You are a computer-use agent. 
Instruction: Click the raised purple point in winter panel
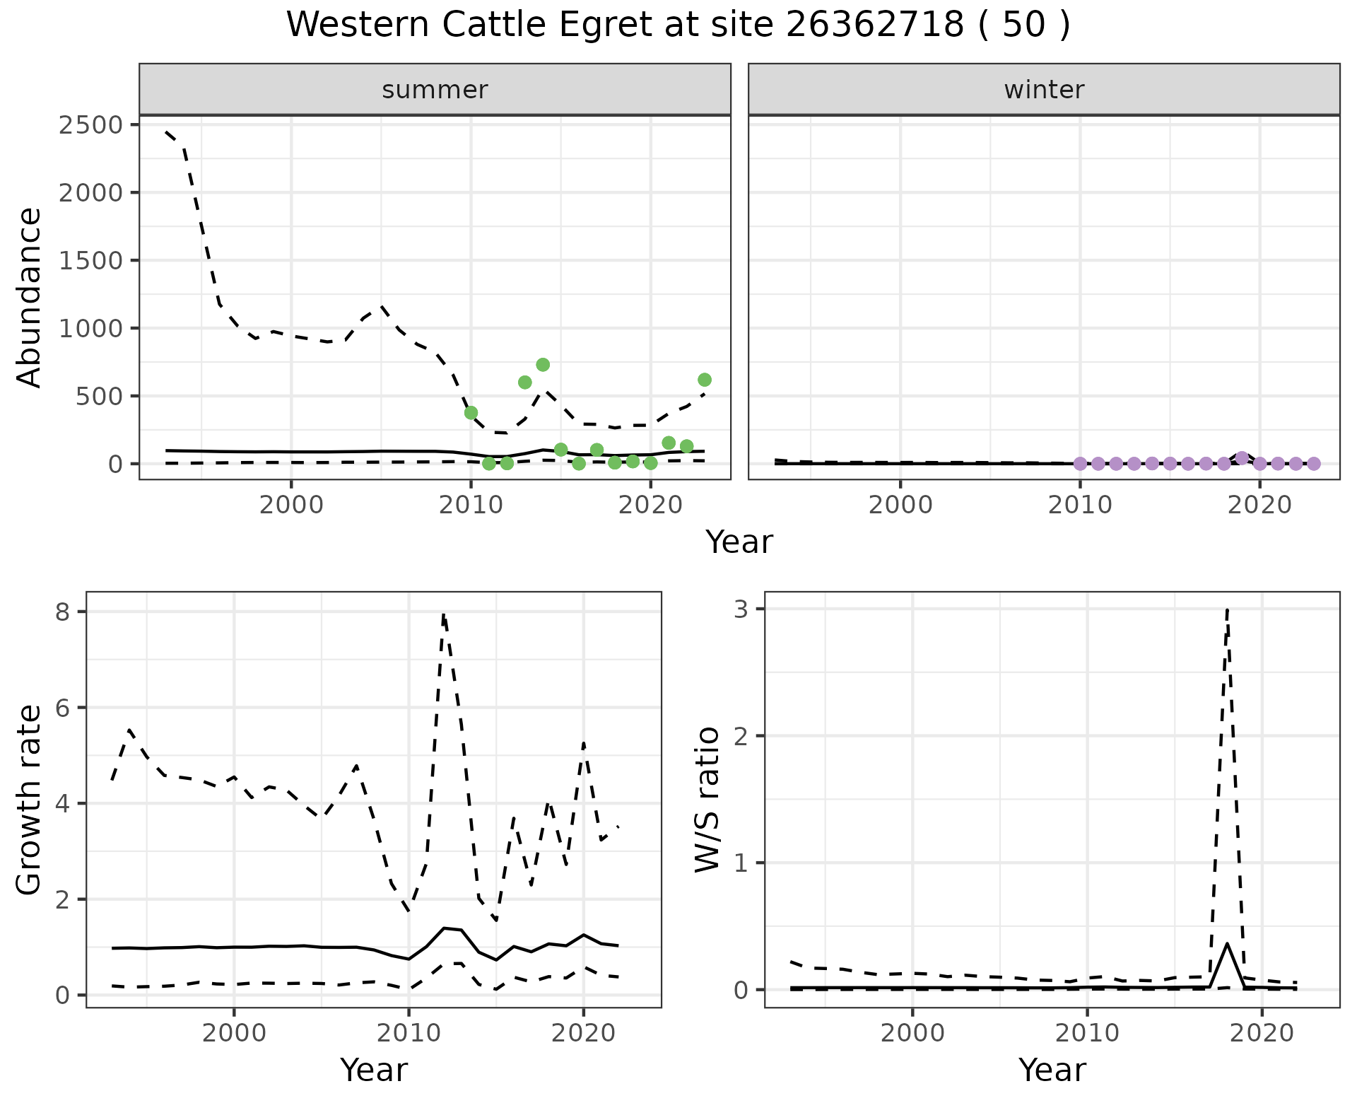click(x=1242, y=457)
